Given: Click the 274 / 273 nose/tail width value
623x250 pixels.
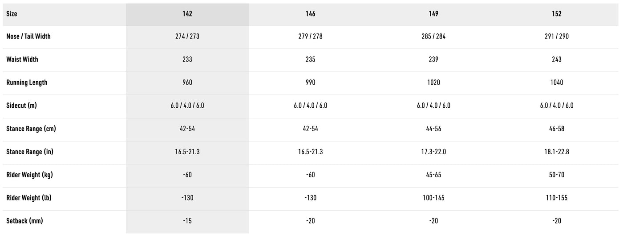Looking at the screenshot, I should [x=187, y=36].
